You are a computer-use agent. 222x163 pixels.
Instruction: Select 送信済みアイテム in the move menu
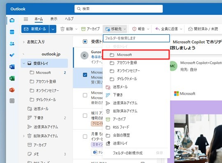click(x=136, y=103)
